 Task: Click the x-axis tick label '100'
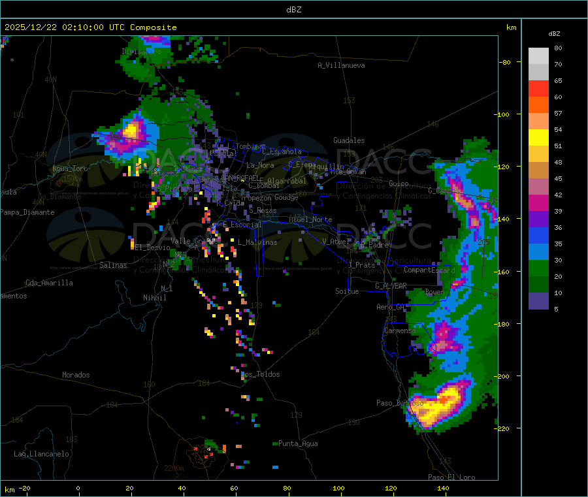[x=338, y=488]
